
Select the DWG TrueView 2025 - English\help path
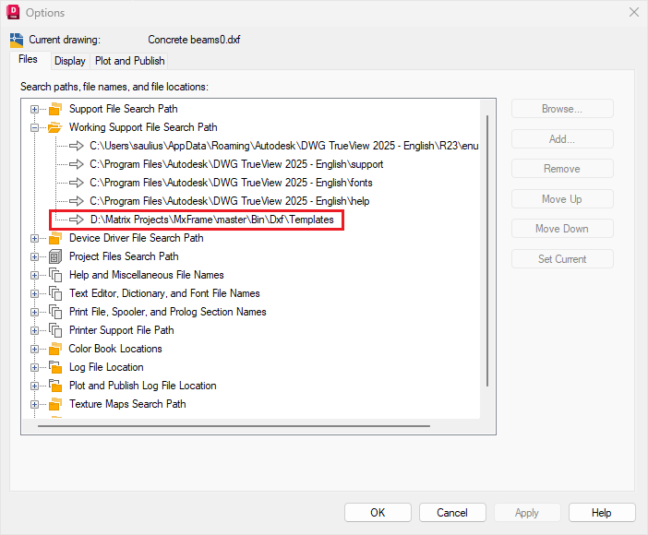[x=229, y=201]
